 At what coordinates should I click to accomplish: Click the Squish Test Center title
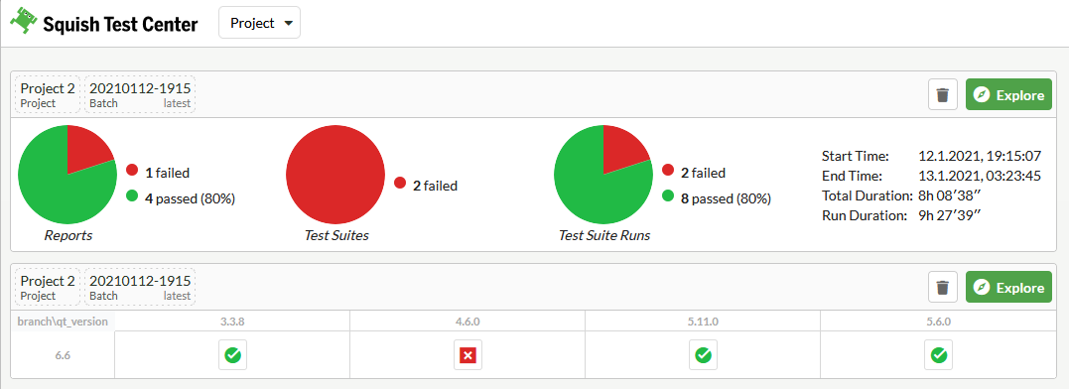[x=121, y=25]
